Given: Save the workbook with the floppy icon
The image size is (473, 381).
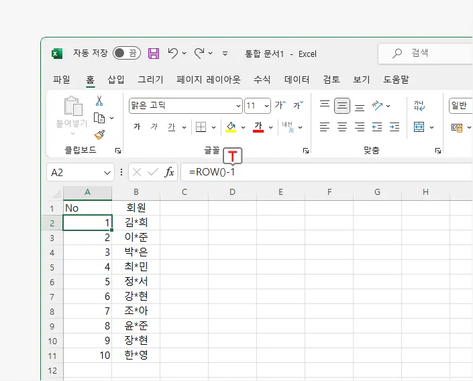Looking at the screenshot, I should 154,54.
